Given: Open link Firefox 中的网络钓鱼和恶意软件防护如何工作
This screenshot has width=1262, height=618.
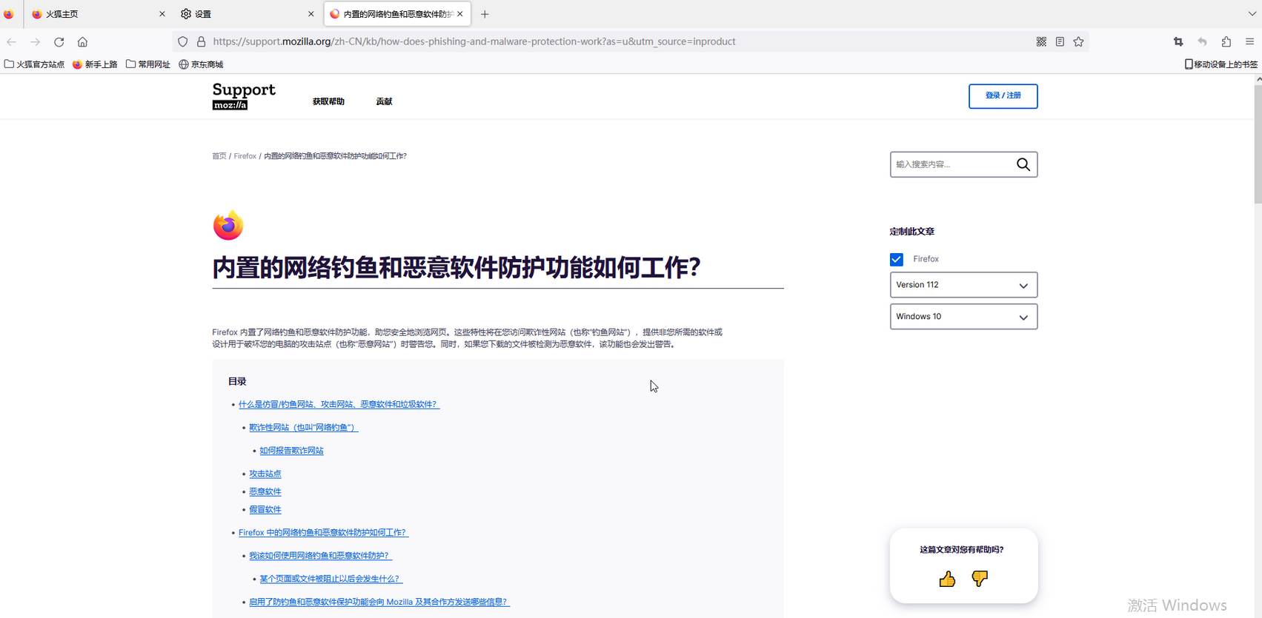Looking at the screenshot, I should [x=323, y=532].
